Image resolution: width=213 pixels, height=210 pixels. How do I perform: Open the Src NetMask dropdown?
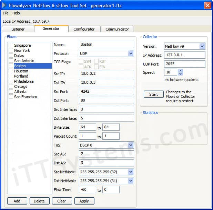[131, 172]
